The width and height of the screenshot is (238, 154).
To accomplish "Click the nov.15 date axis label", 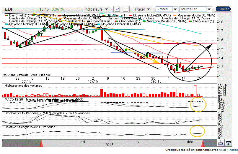I will [x=93, y=81].
